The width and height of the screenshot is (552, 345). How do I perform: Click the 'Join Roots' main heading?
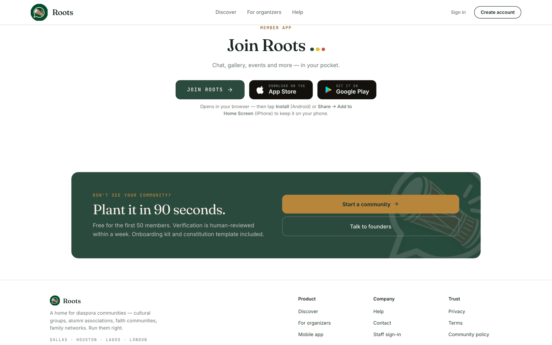(266, 46)
